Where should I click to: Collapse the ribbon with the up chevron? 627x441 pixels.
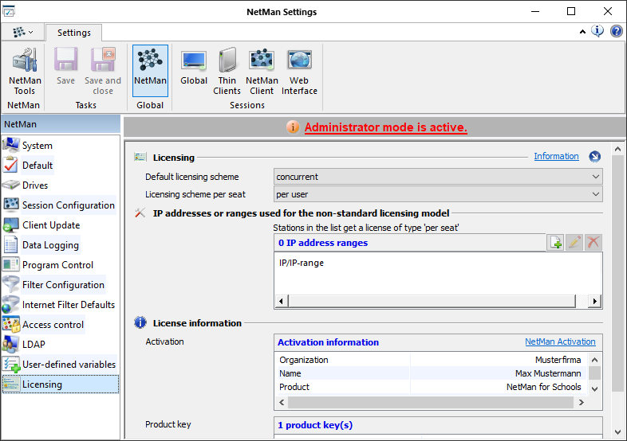point(582,32)
